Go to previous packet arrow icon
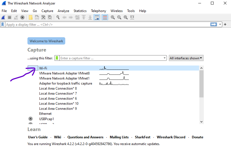The width and height of the screenshot is (231, 154). pos(64,17)
